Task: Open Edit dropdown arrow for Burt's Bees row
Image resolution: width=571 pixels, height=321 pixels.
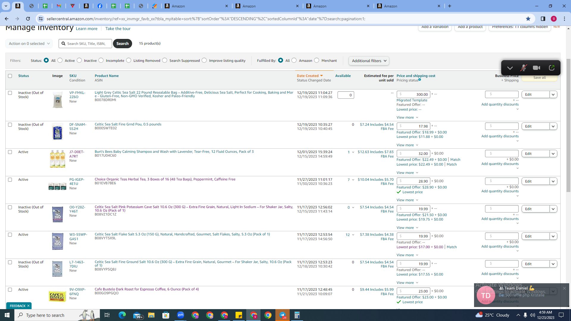Action: (553, 154)
